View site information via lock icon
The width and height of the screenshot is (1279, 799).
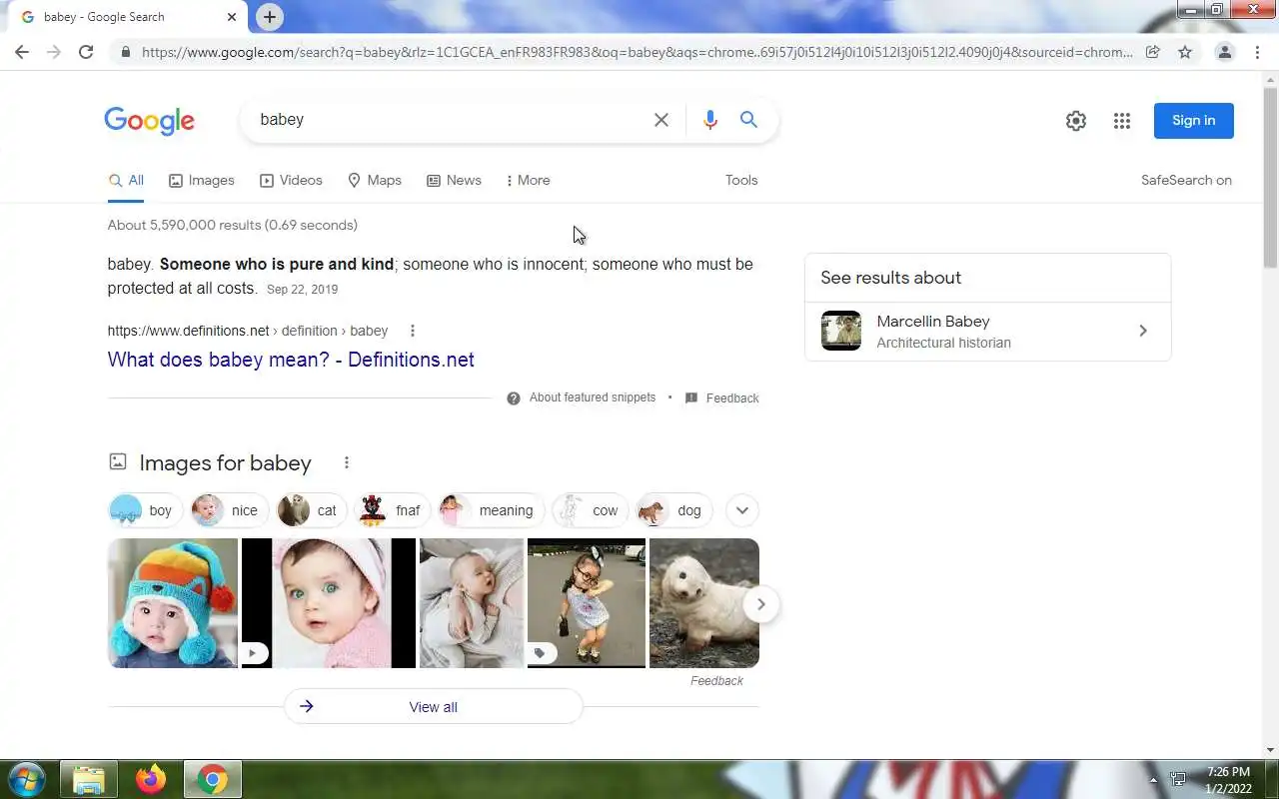(x=125, y=52)
